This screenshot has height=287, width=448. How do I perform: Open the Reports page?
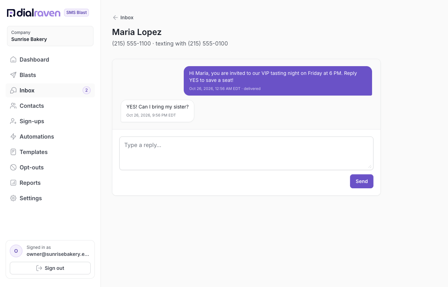[x=50, y=183]
